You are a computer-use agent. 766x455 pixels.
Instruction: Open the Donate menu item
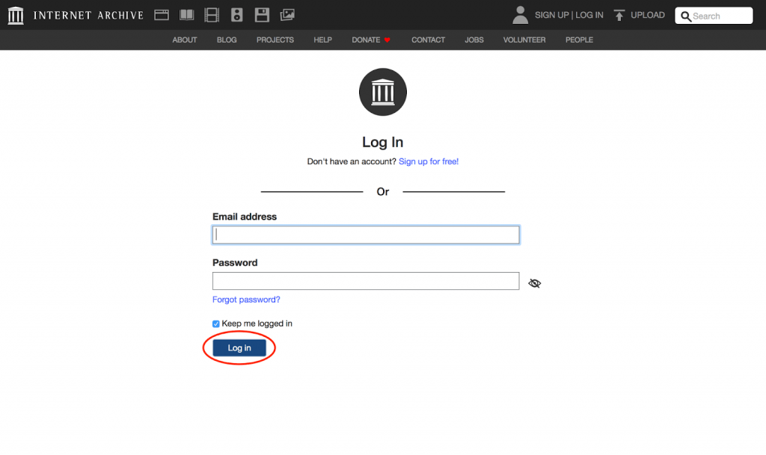(366, 40)
